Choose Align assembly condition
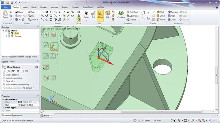Screen dimensions: 220x123 tap(172, 16)
